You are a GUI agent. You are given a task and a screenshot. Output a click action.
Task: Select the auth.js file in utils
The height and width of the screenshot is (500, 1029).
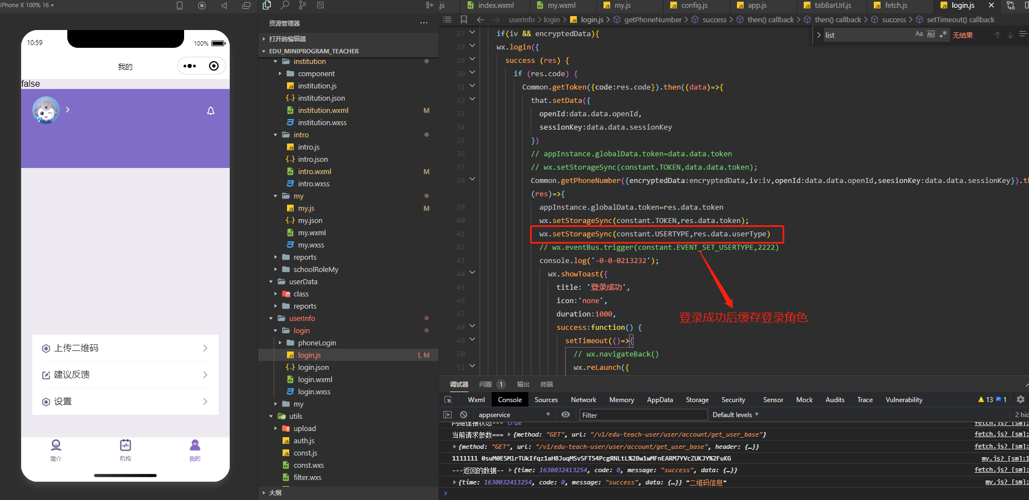[x=304, y=440]
